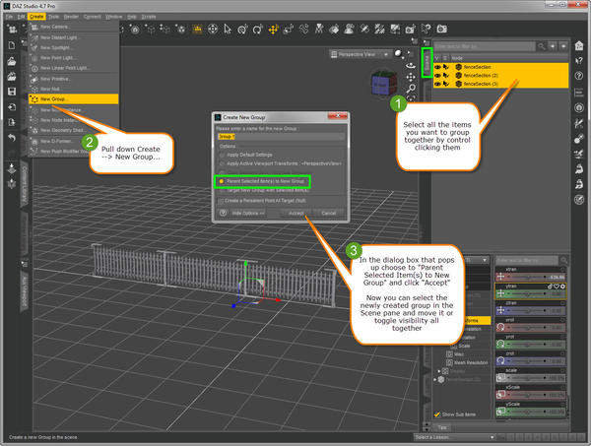
Task: Click the orbit icon beside viewport
Action: tap(411, 66)
